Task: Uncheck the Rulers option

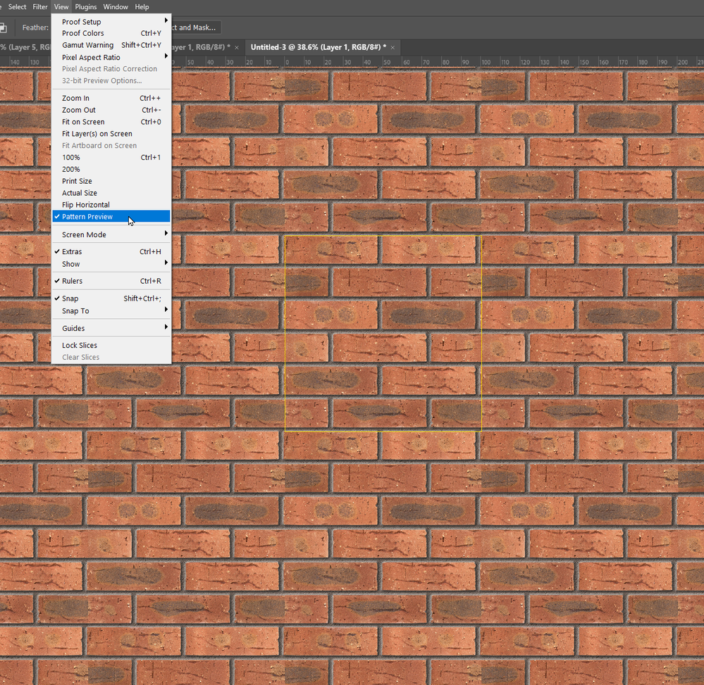Action: [111, 281]
